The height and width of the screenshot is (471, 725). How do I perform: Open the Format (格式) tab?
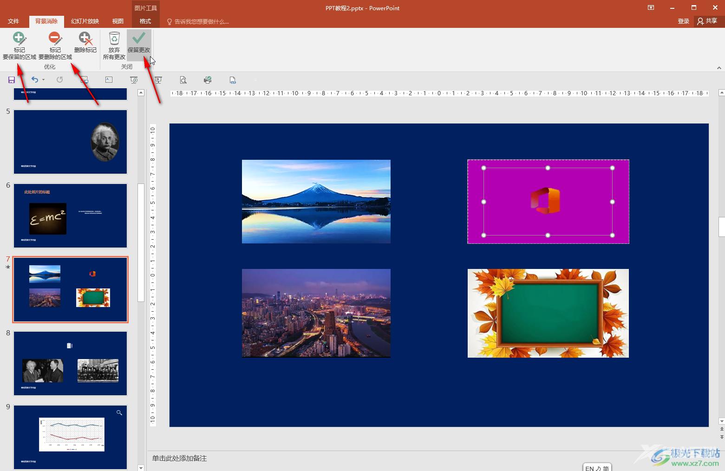[145, 21]
